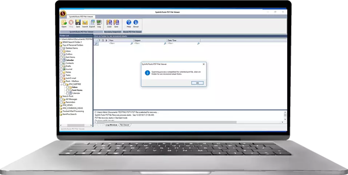The height and width of the screenshot is (175, 348).
Task: Check the Root - Mailbox checkbox
Action: (61, 81)
